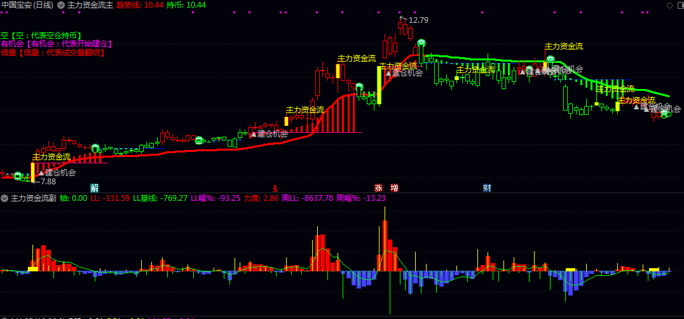
Task: Click the green 空仓持币 legend line
Action: tap(41, 36)
